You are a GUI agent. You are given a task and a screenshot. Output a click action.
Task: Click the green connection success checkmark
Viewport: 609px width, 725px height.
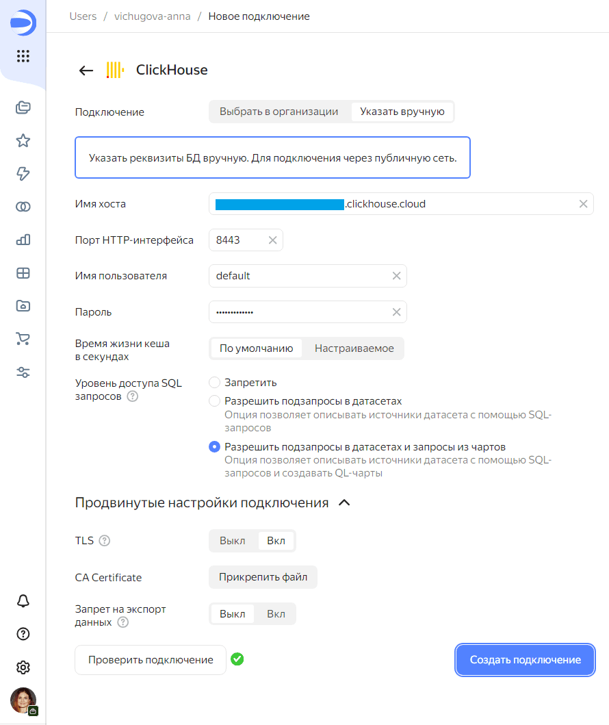tap(237, 659)
